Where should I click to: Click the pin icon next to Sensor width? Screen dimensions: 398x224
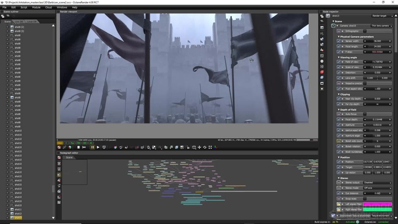339,41
